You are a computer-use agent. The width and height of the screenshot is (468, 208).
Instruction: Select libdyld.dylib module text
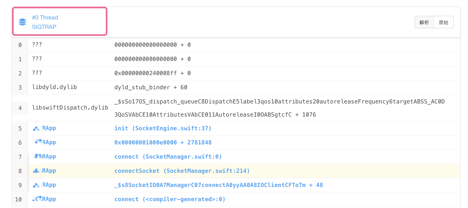tap(54, 87)
